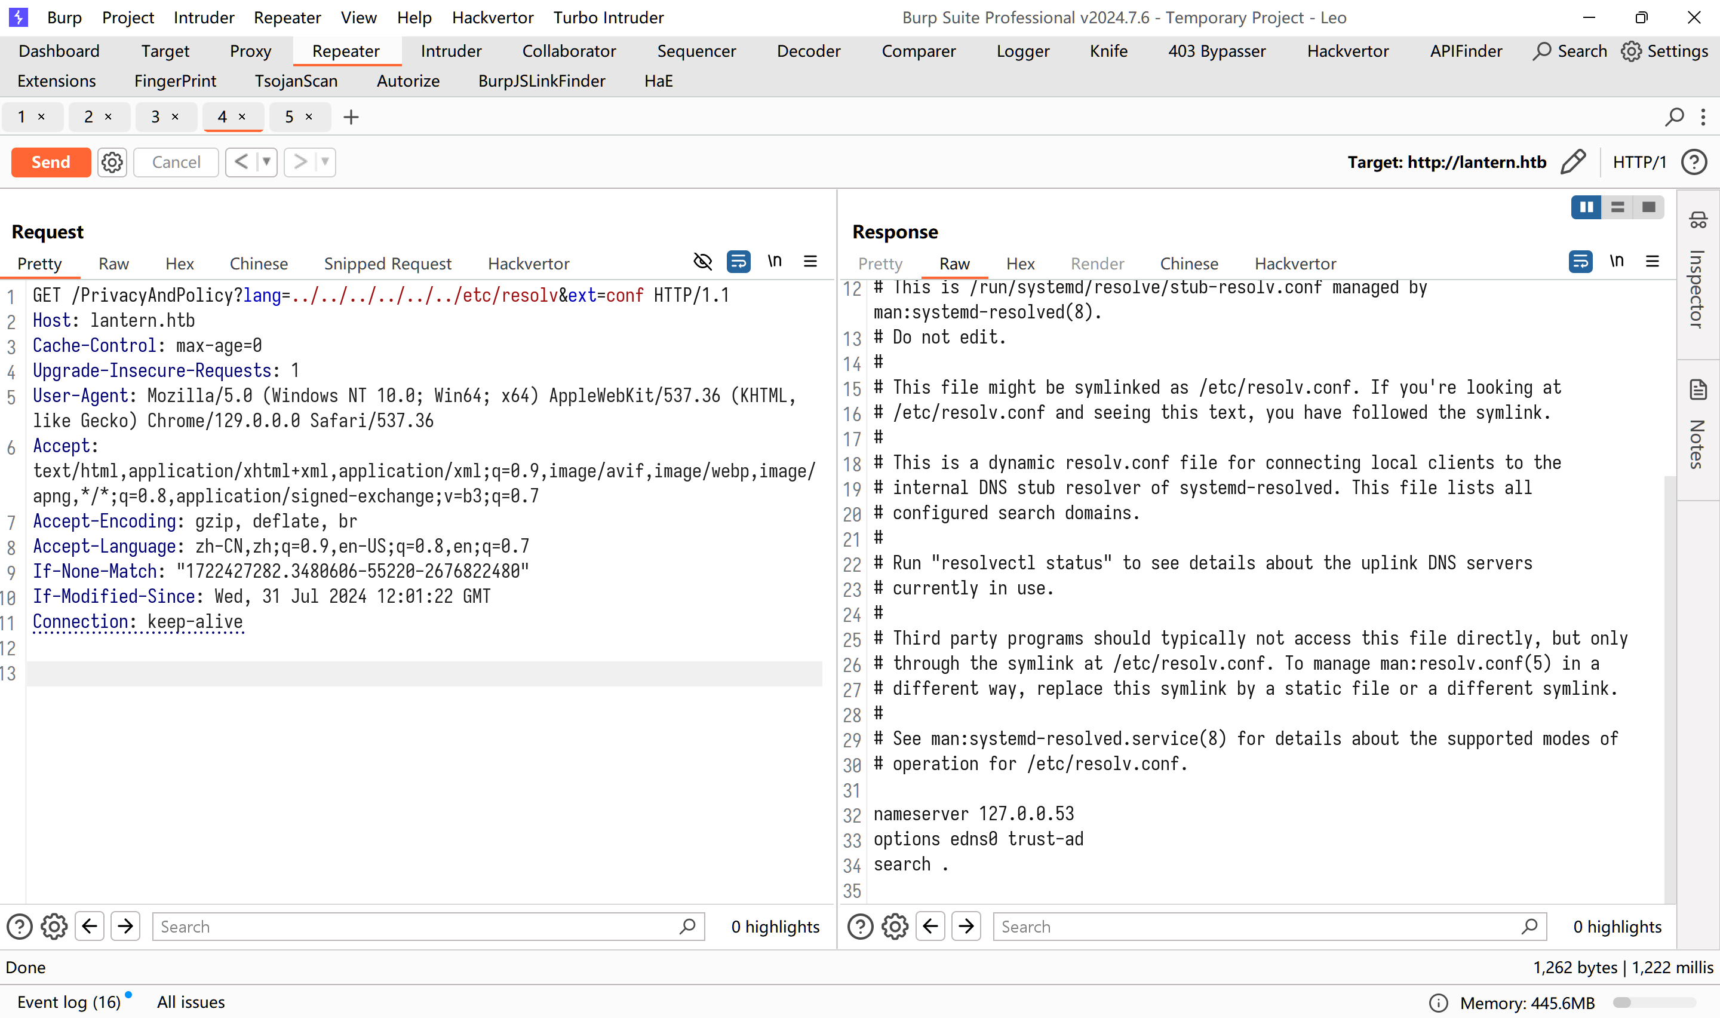Screen dimensions: 1720x1018
Task: Click memory info icon in status bar
Action: (x=1438, y=1003)
